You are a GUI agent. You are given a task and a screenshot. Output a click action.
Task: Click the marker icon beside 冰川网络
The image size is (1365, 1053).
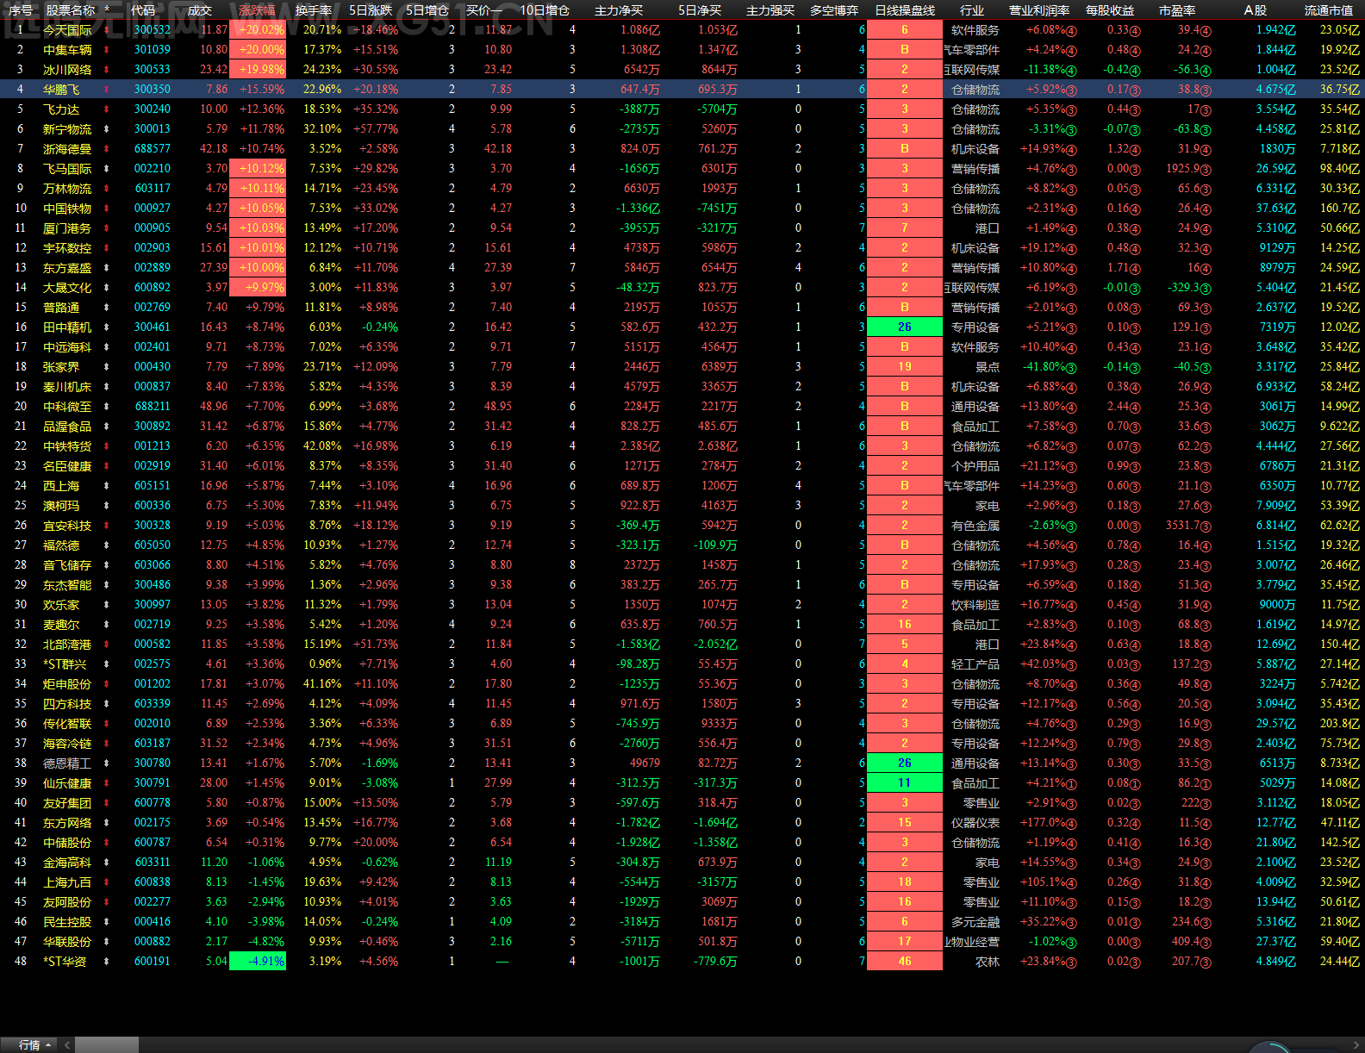107,70
